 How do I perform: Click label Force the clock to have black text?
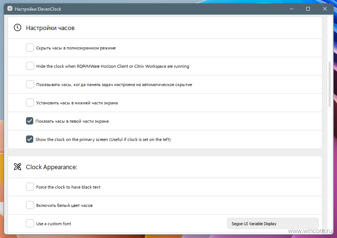click(68, 187)
